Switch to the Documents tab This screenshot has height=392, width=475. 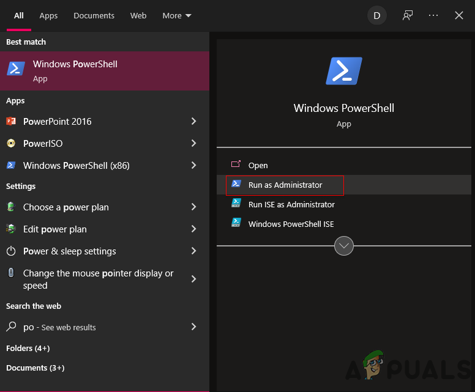click(x=94, y=16)
